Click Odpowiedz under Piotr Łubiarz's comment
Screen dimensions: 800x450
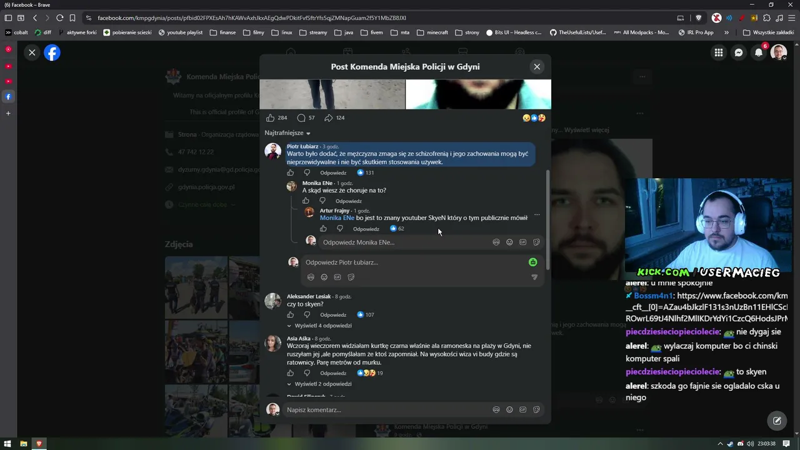(333, 173)
